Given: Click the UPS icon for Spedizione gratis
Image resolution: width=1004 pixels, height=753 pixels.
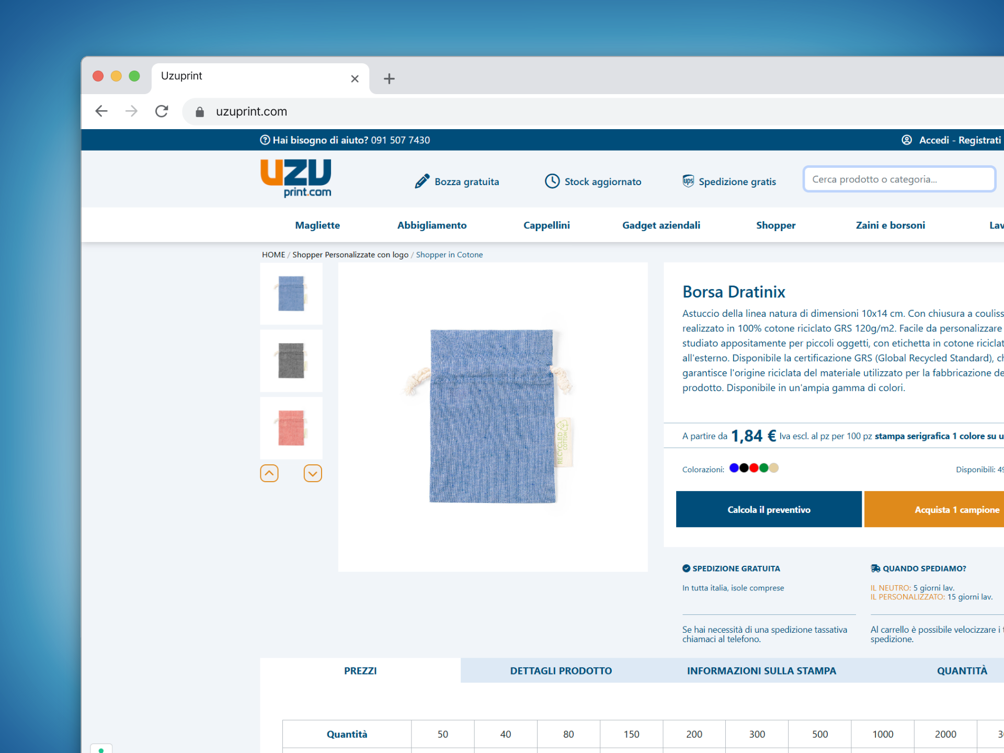Looking at the screenshot, I should (688, 181).
